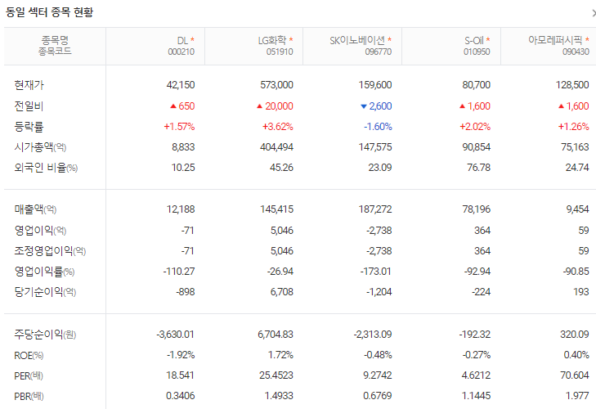
Task: Click sales value 78,196
Action: (x=477, y=209)
